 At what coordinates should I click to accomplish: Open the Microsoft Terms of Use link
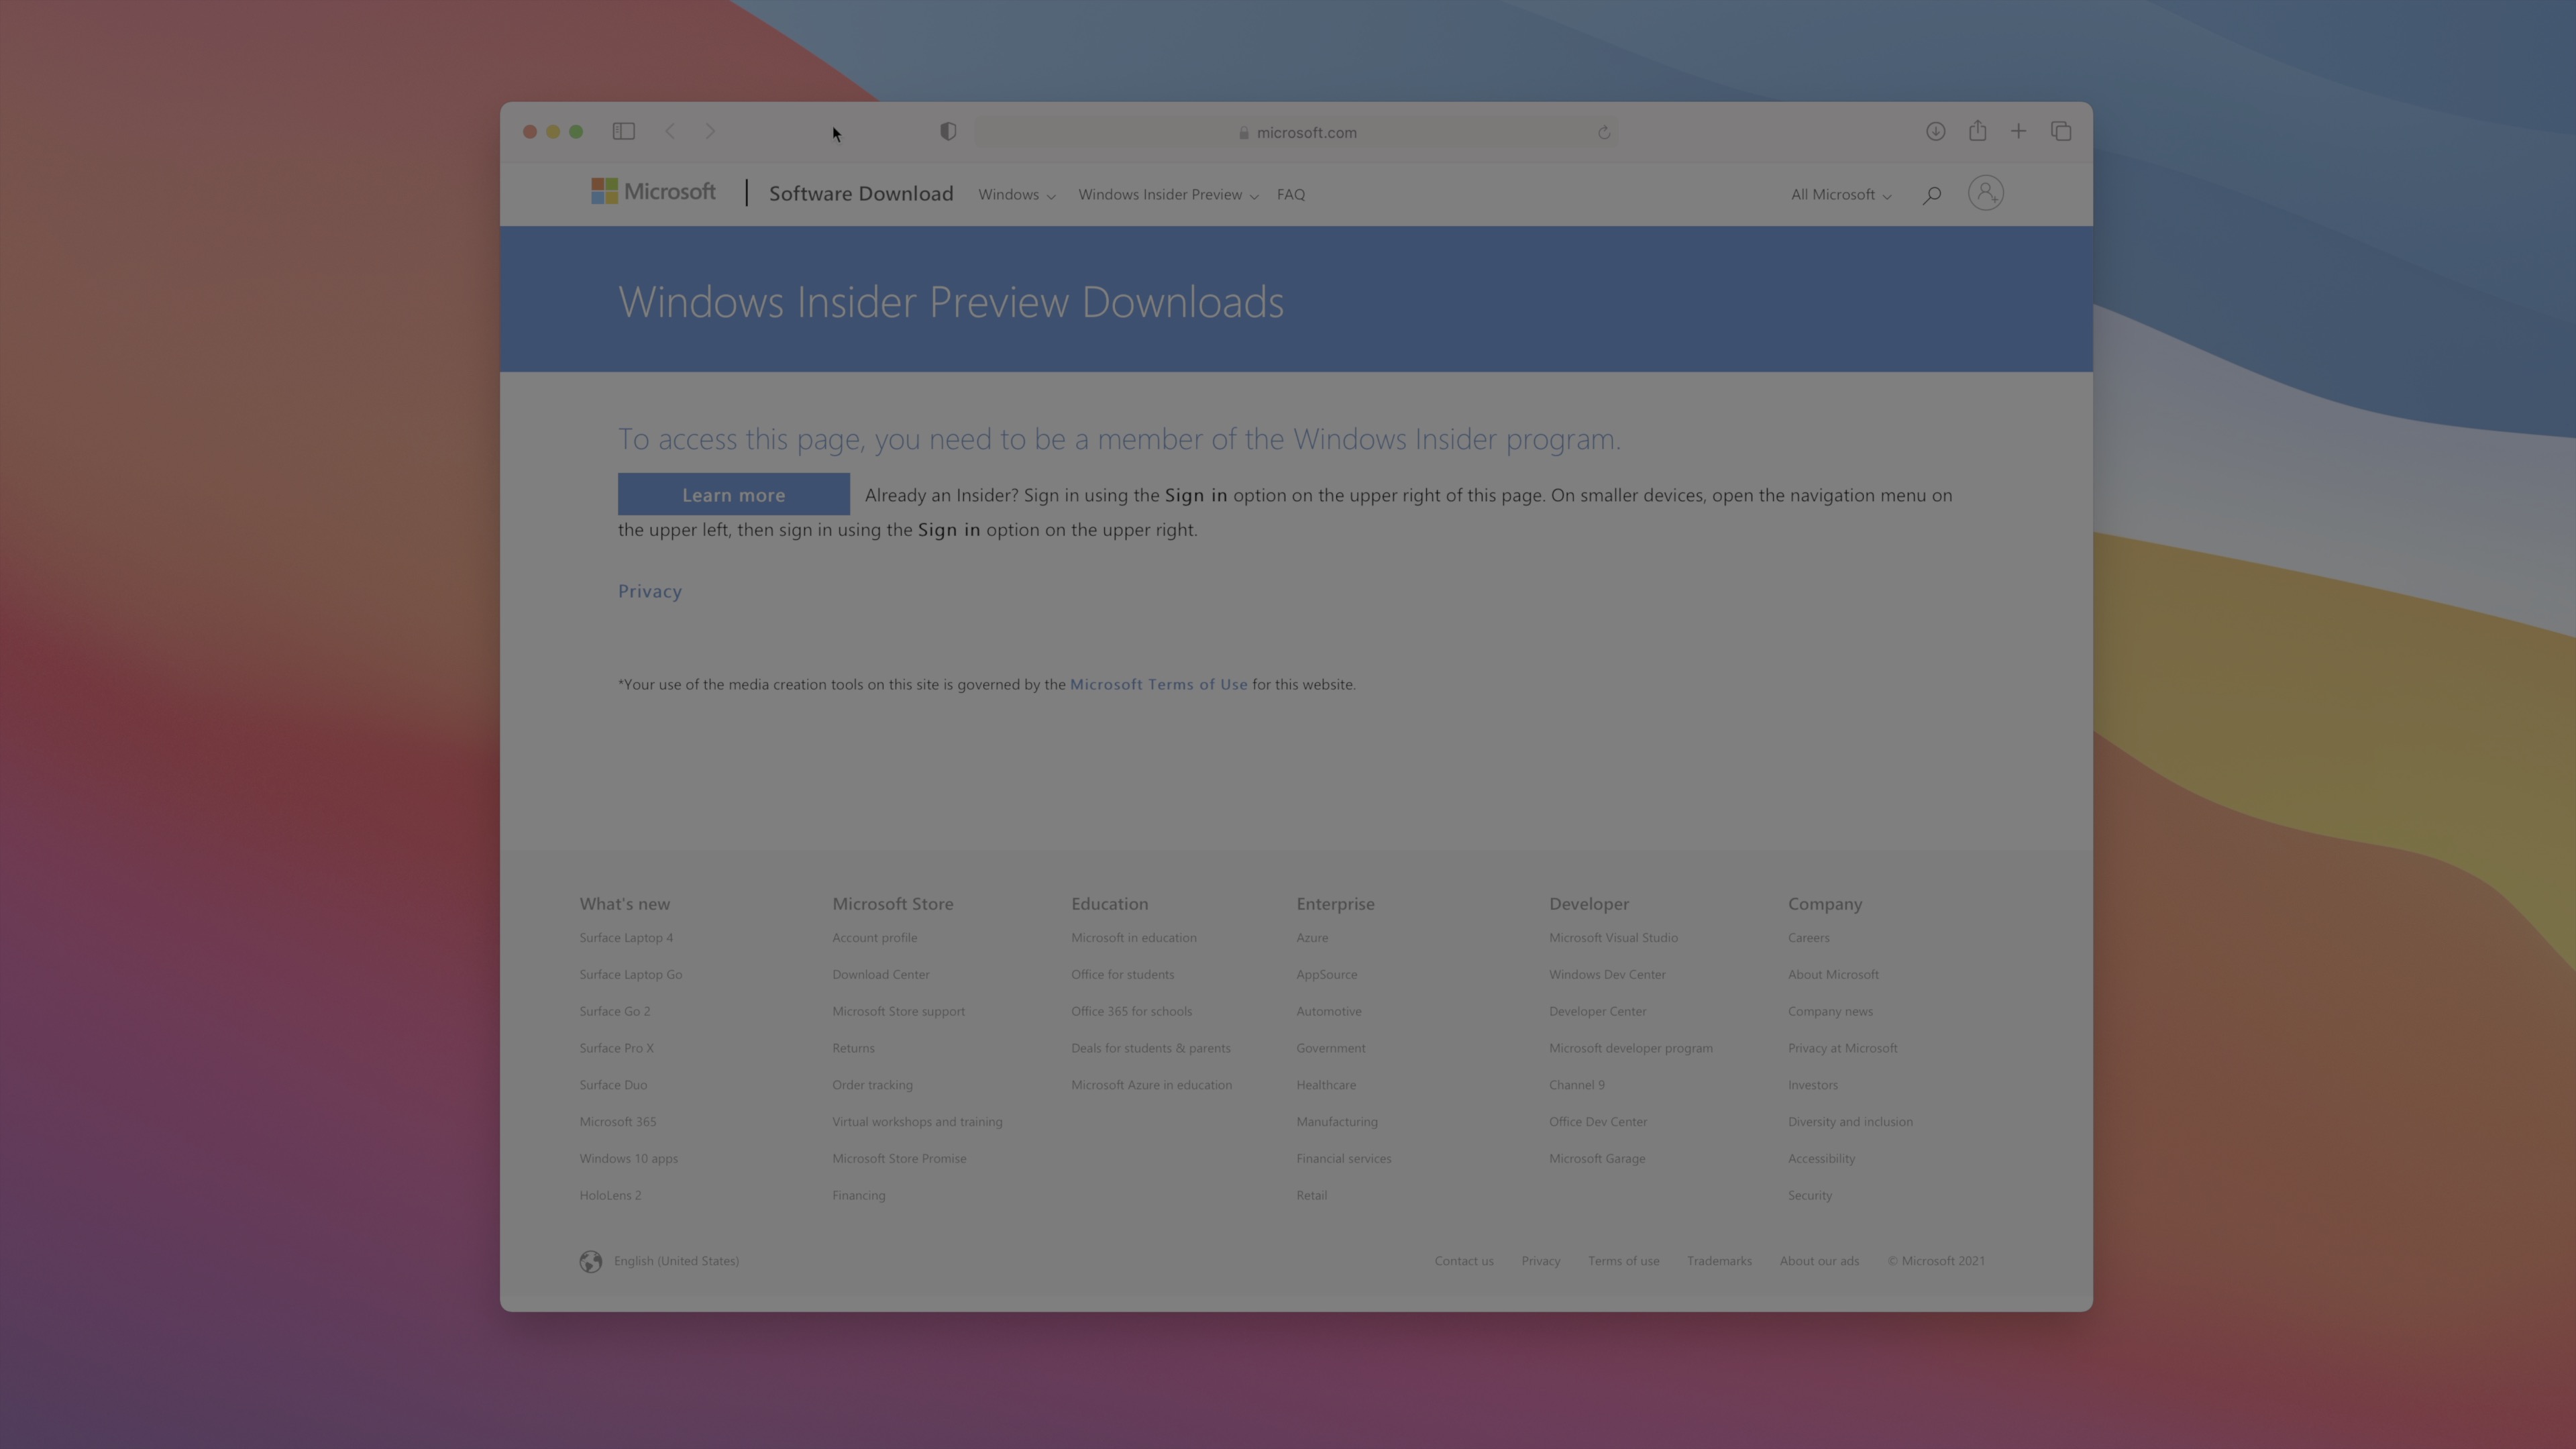1158,684
